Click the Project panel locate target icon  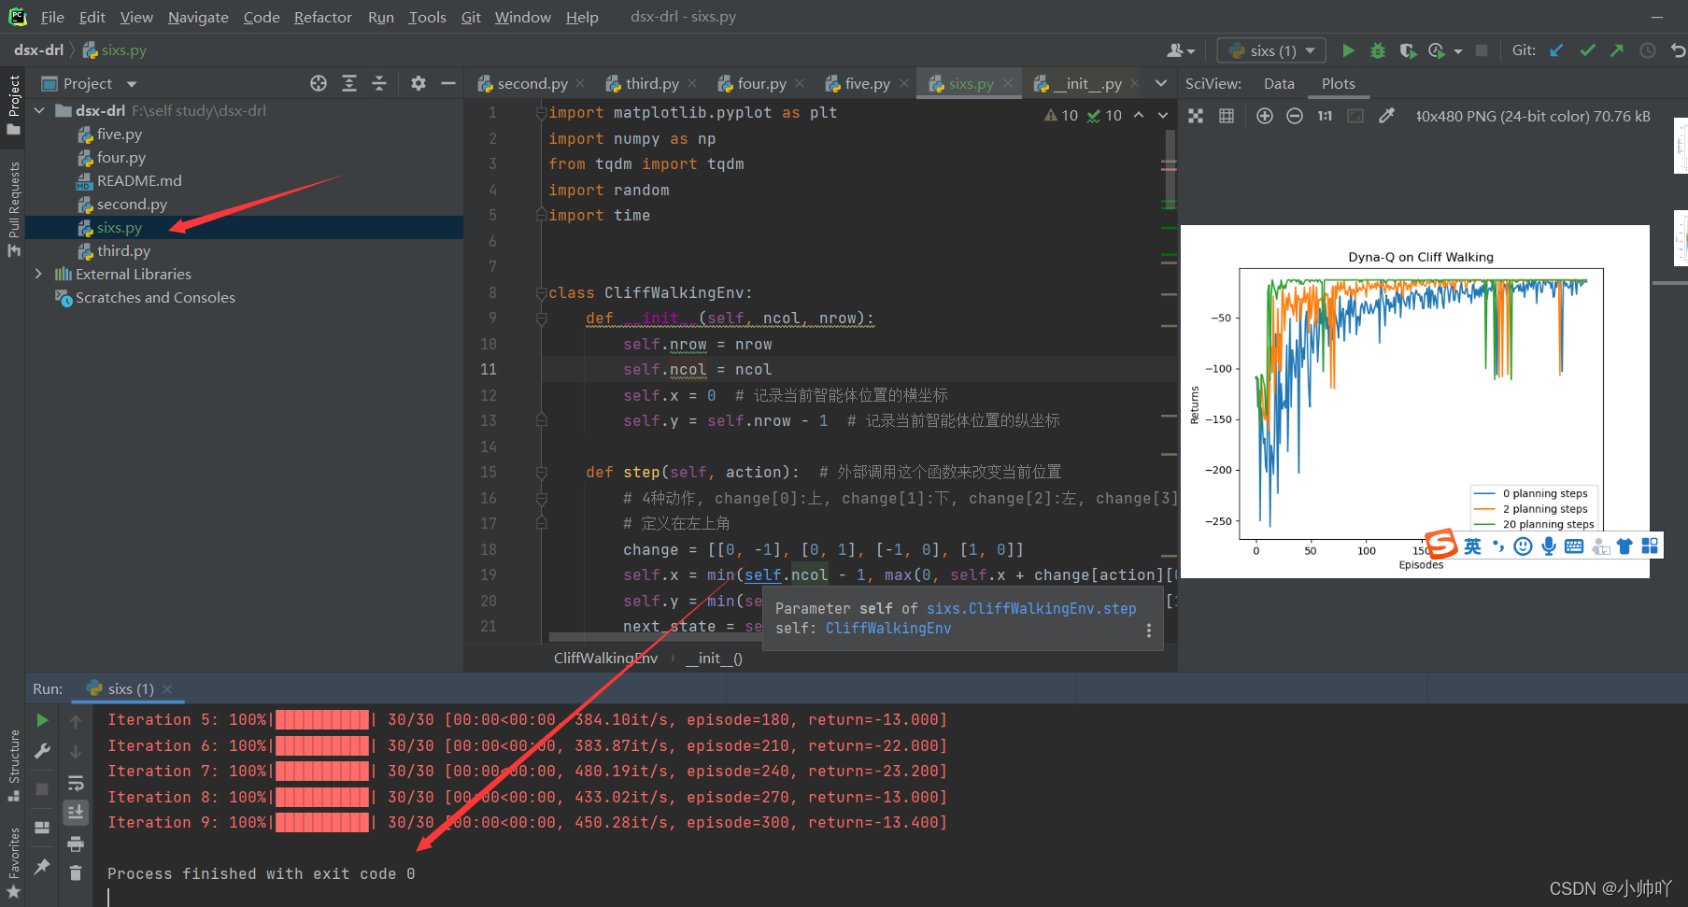pyautogui.click(x=319, y=83)
